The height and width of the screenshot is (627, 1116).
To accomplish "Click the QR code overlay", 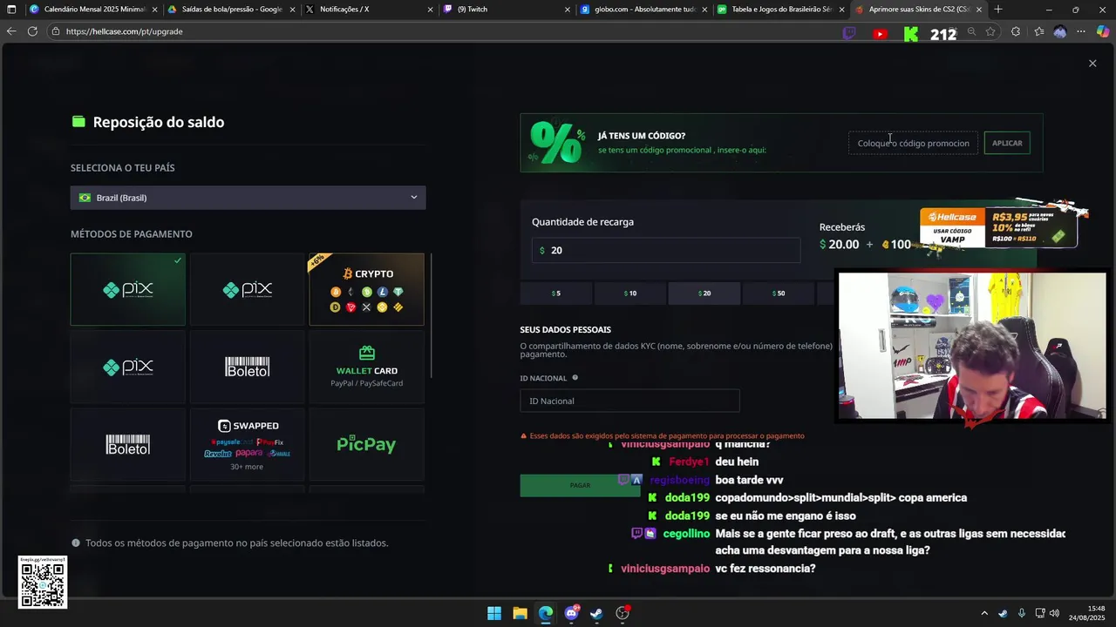I will (x=43, y=583).
